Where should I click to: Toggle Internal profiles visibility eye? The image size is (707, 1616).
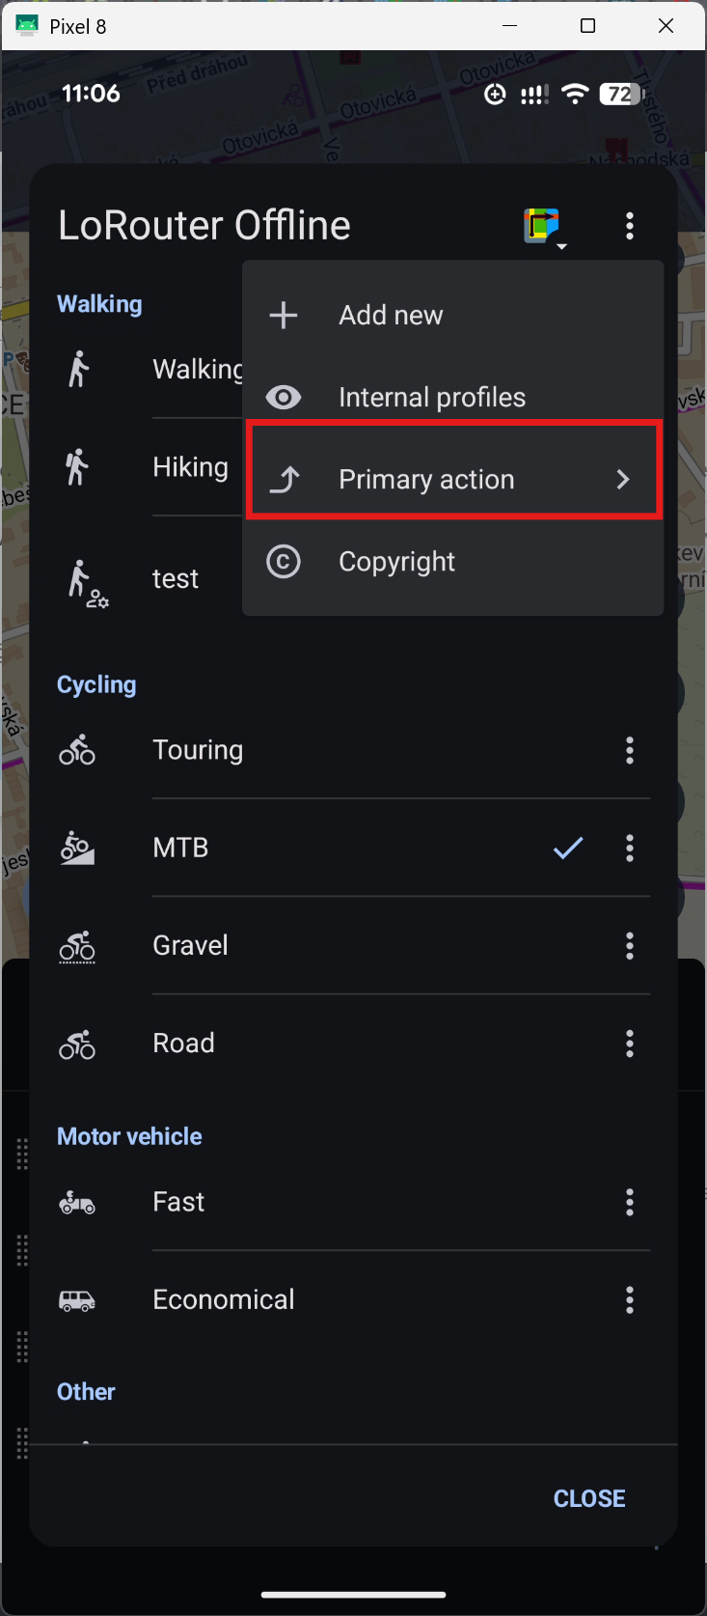point(284,397)
